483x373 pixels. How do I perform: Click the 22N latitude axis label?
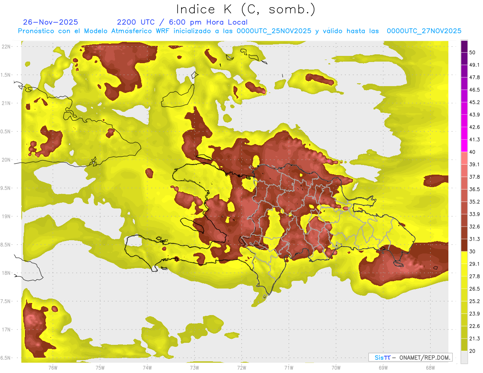pos(6,47)
